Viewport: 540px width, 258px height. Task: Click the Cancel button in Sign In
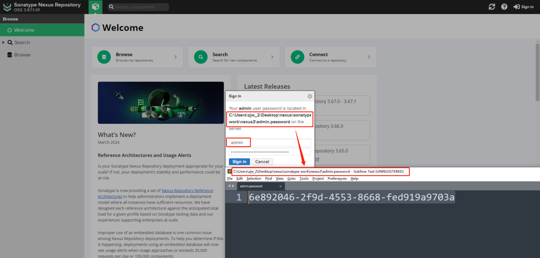(x=262, y=162)
